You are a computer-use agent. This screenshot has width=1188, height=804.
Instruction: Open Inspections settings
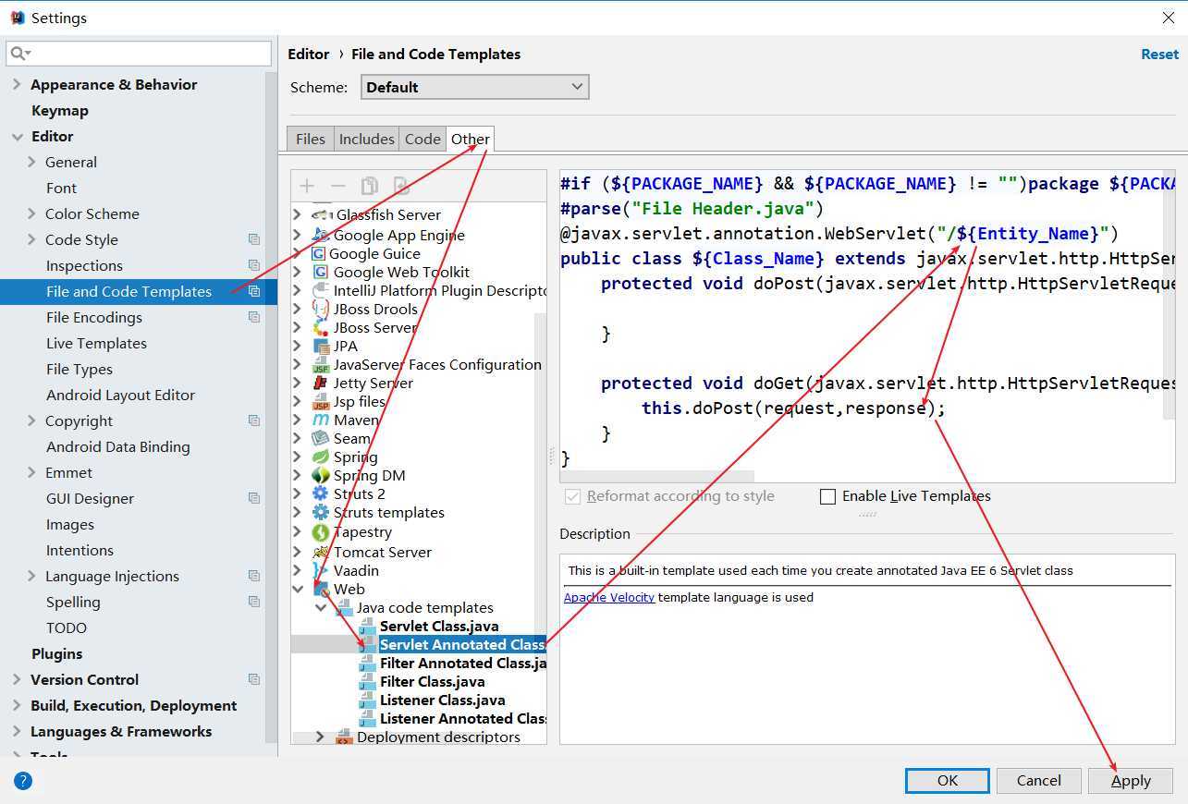pos(84,265)
